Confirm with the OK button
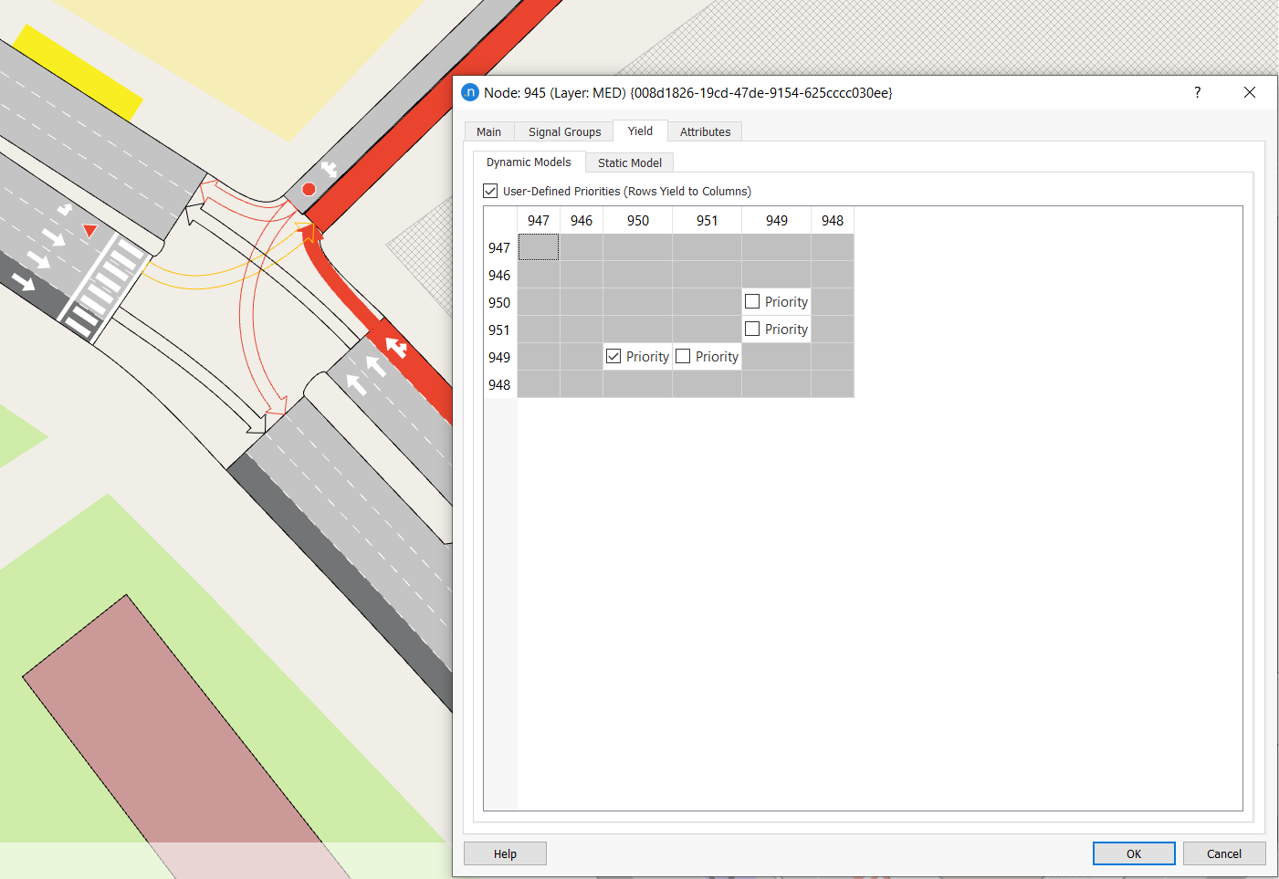 1133,853
